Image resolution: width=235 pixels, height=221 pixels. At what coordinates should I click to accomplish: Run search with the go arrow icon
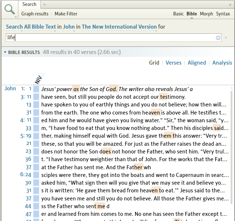[x=218, y=38]
